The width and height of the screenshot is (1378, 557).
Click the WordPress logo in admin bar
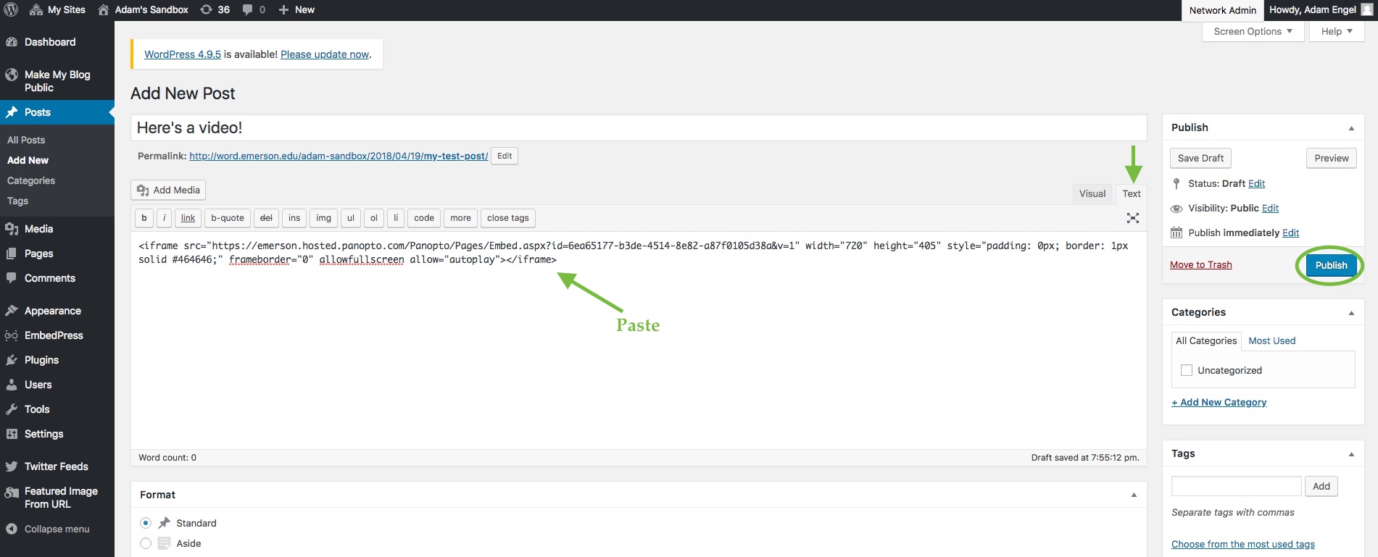point(11,9)
